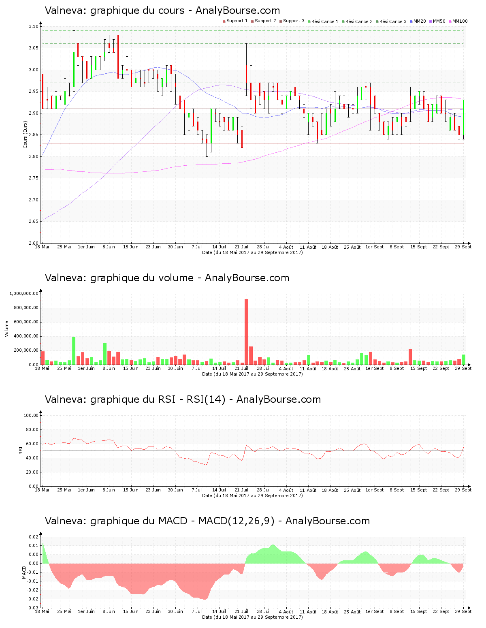
Task: Click the 100.00 label on RSI axis
Action: [31, 415]
